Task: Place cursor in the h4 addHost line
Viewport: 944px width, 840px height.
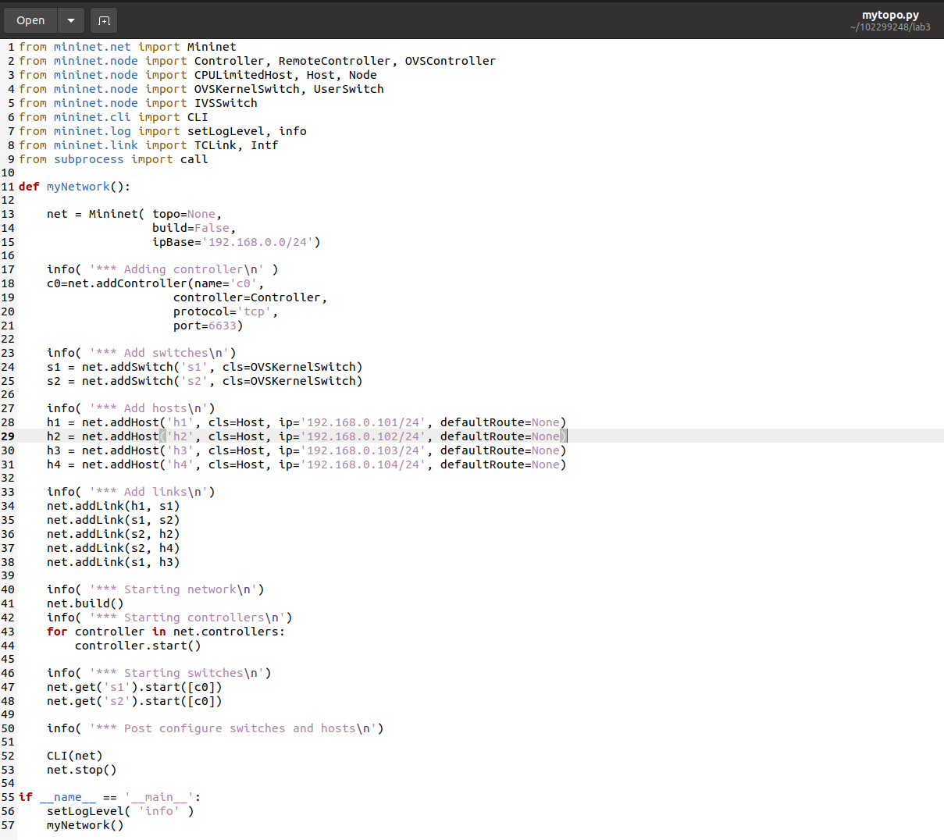Action: pyautogui.click(x=305, y=464)
